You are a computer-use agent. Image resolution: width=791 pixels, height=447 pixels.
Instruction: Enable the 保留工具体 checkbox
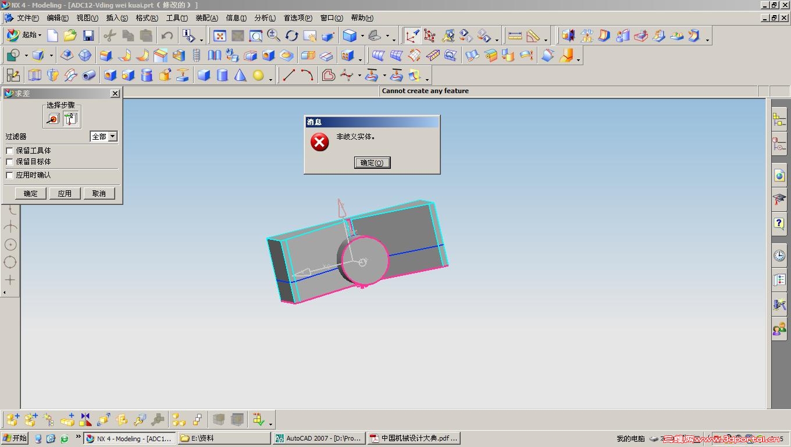pos(9,151)
